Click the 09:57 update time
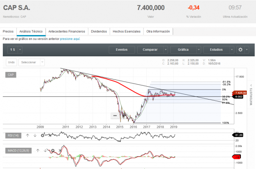 click(235, 8)
